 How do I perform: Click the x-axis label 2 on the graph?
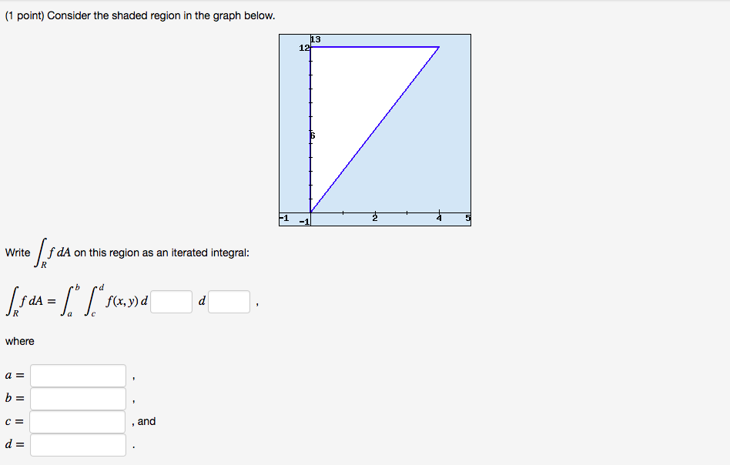click(373, 218)
